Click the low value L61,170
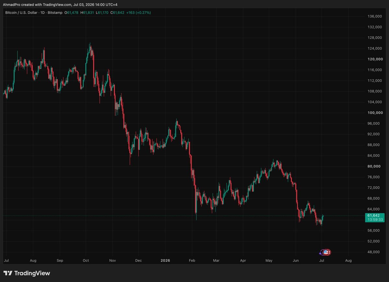This screenshot has height=282, width=389. coord(102,13)
